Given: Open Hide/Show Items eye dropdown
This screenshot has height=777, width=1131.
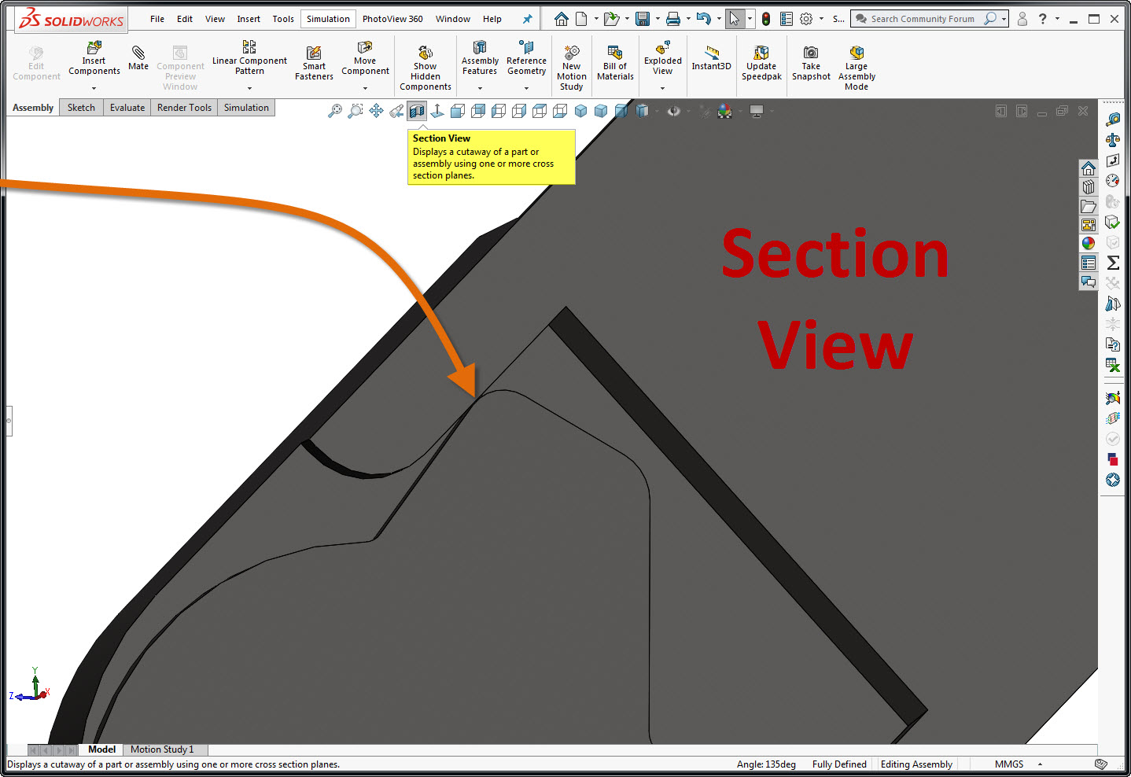Looking at the screenshot, I should click(687, 111).
